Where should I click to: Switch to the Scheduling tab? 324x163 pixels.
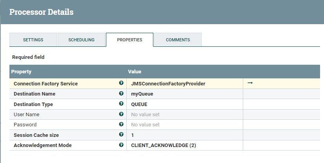(81, 40)
